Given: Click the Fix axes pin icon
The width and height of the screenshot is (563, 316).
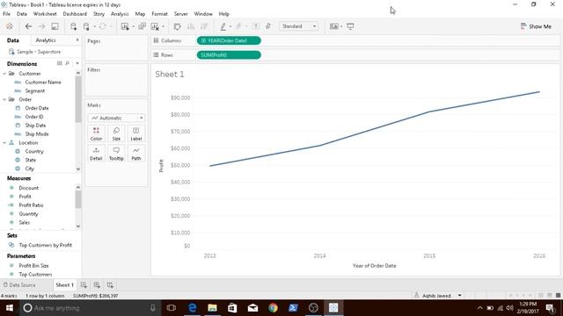Looking at the screenshot, I should pos(268,26).
